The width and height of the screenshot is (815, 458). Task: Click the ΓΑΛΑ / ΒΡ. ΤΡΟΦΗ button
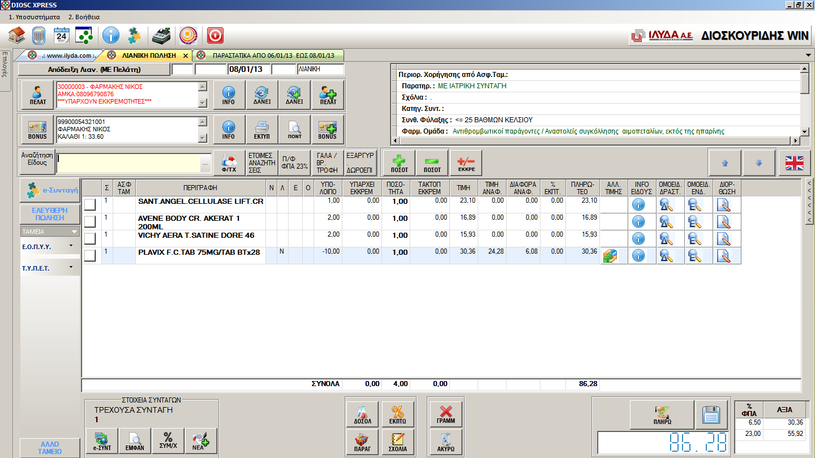coord(327,163)
